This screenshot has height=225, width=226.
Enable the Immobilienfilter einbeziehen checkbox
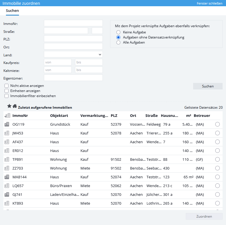coord(7,96)
